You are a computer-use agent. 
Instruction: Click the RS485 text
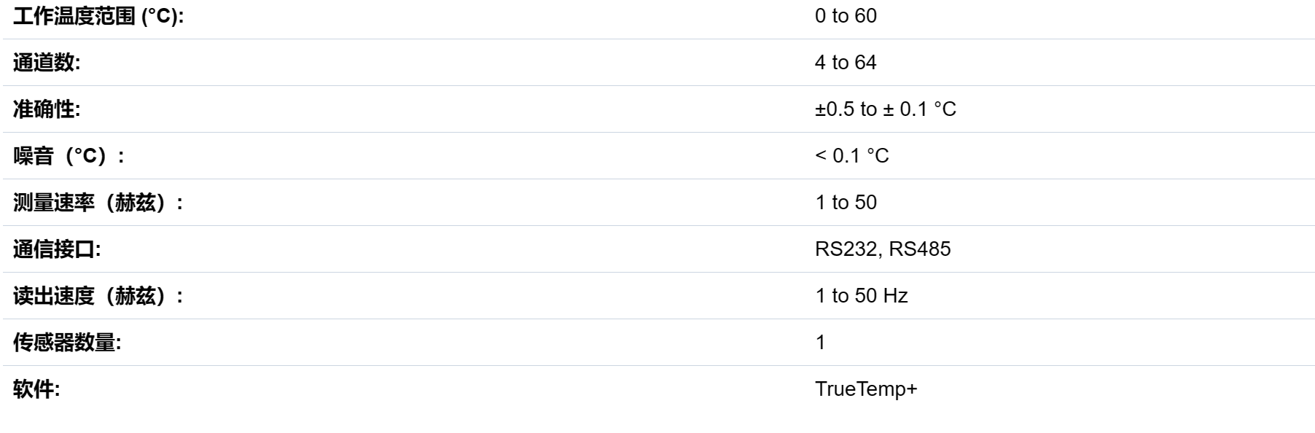tap(920, 249)
